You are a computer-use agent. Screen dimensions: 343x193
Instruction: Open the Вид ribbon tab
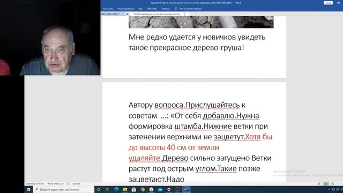[x=140, y=9]
